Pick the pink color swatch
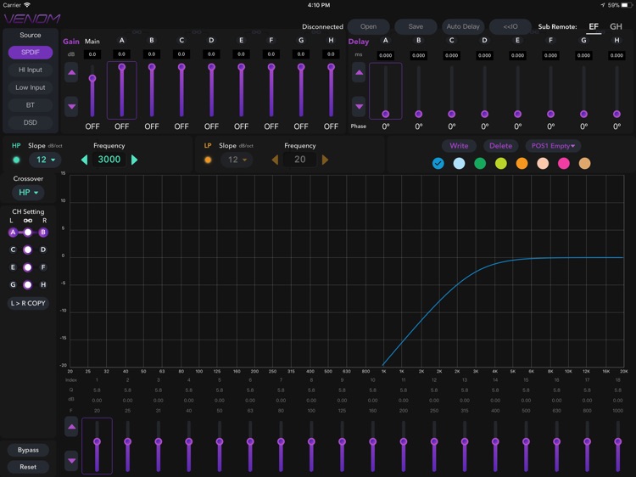636x477 pixels. (x=563, y=163)
